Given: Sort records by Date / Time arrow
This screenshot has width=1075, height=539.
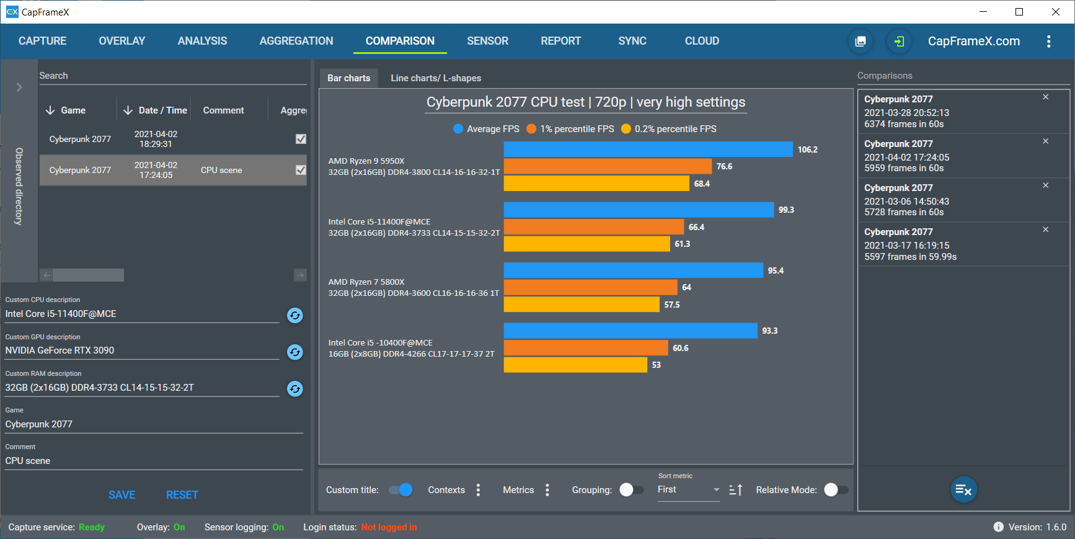Looking at the screenshot, I should (128, 110).
